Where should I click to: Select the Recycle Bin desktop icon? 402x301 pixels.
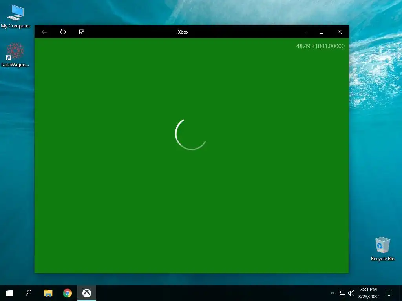tap(382, 249)
